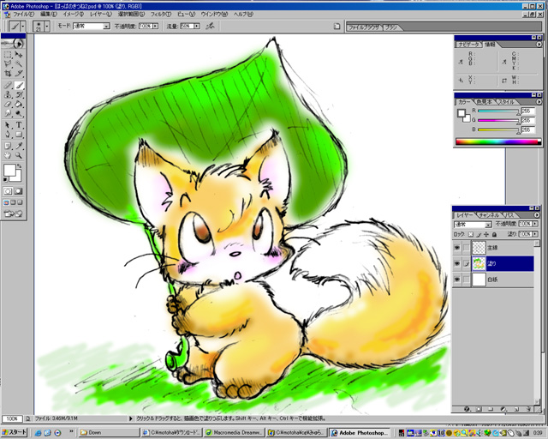Image resolution: width=548 pixels, height=439 pixels.
Task: Toggle link box on 白紙 layer
Action: pos(466,280)
